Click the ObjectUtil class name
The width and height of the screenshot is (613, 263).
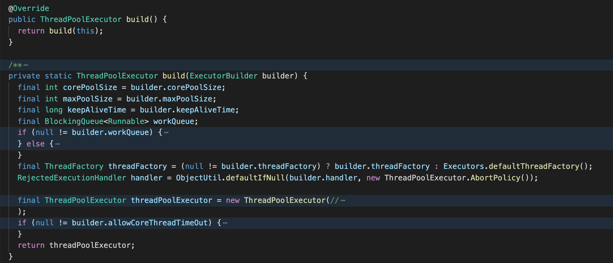[x=198, y=178]
